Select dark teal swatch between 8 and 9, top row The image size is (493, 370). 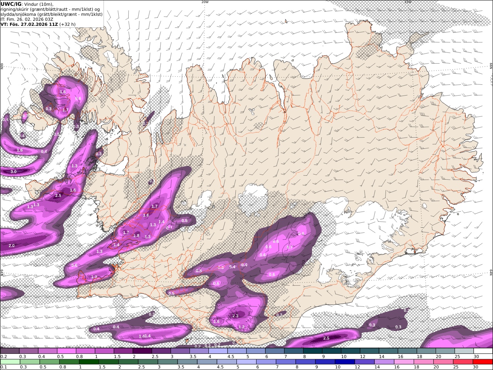point(313,351)
